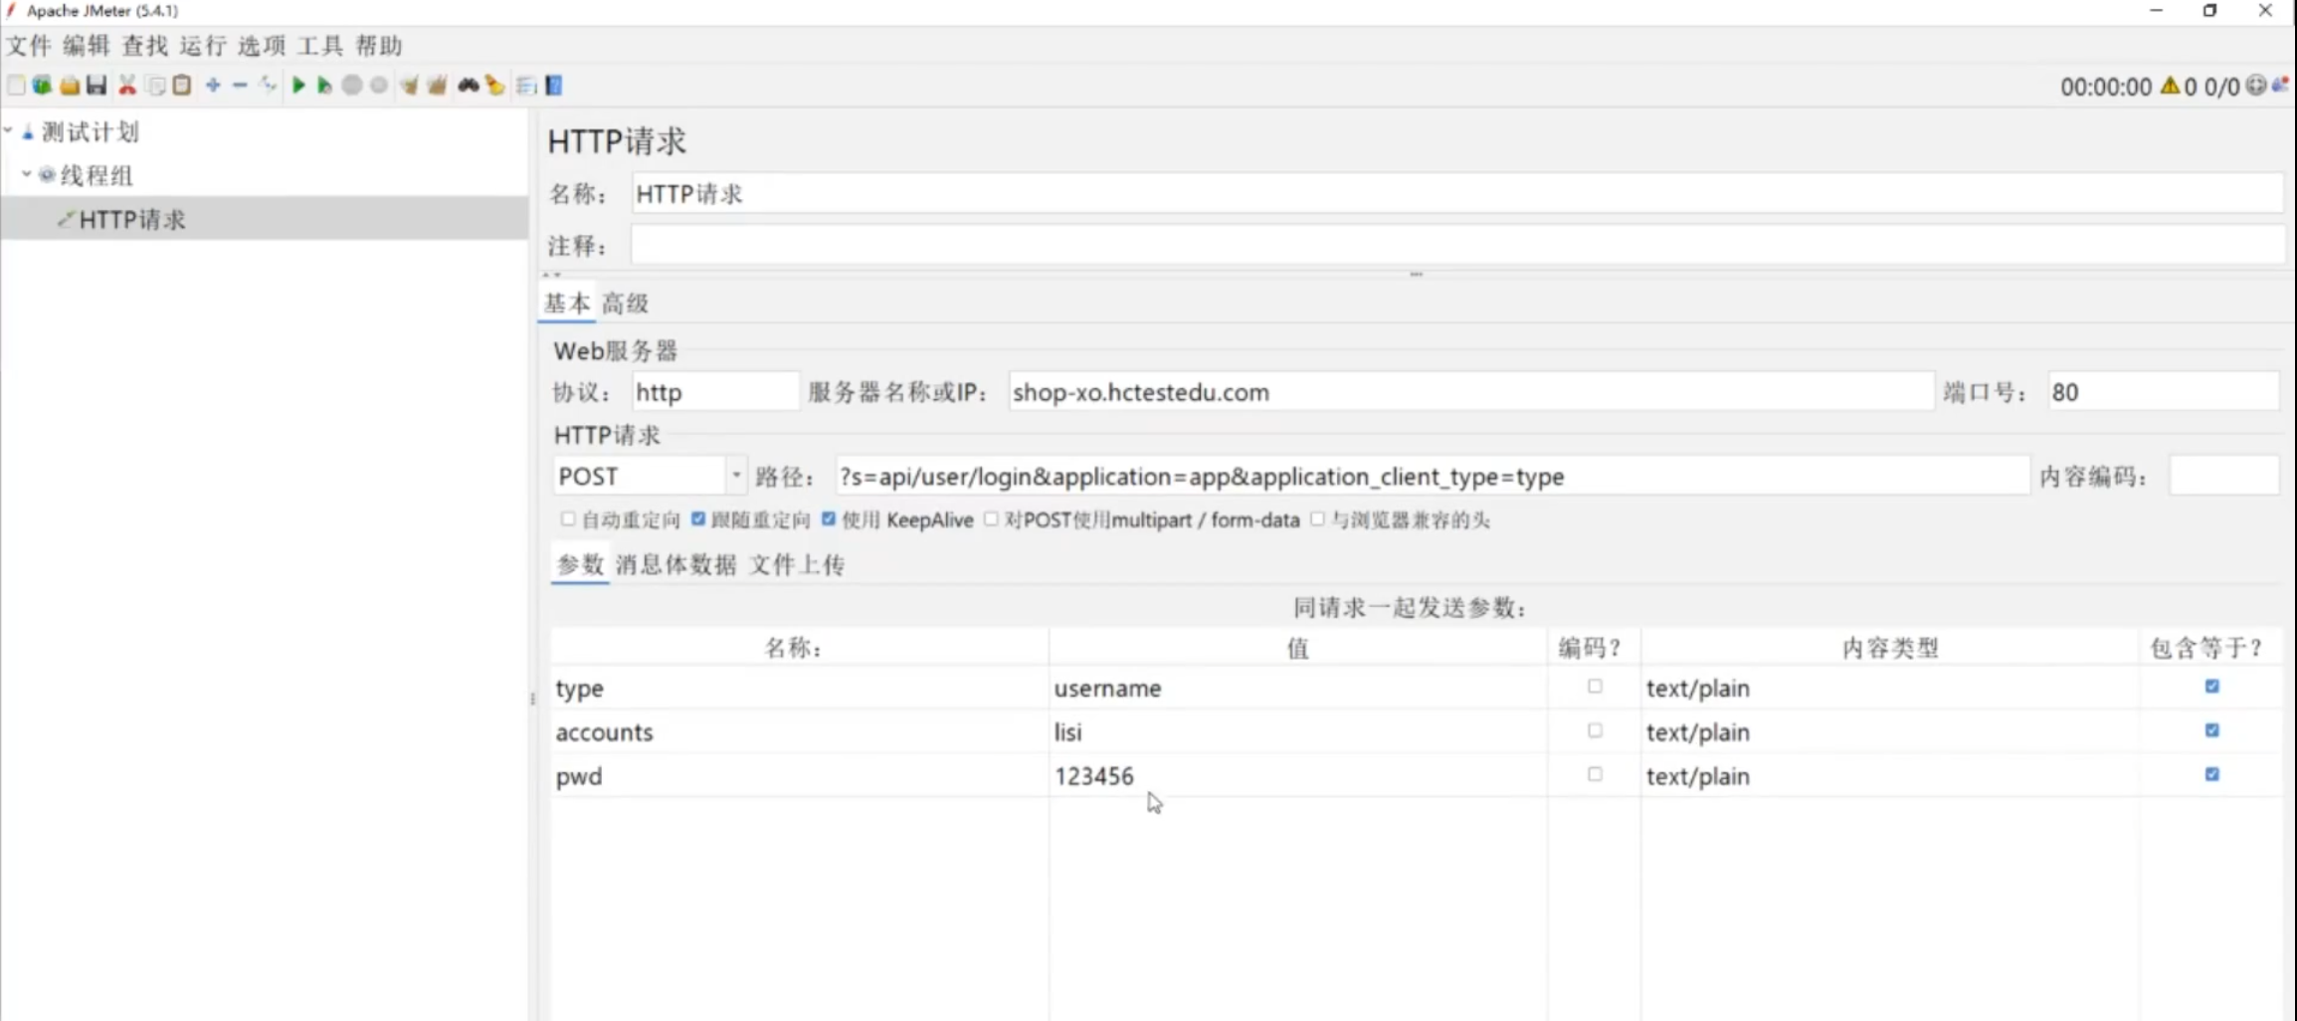Expand all tree nodes with plus icon
This screenshot has width=2297, height=1021.
[x=213, y=86]
